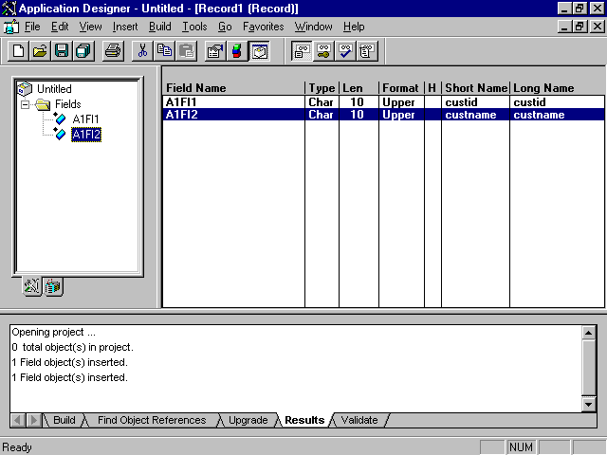Click the Fields folder icon

point(43,104)
